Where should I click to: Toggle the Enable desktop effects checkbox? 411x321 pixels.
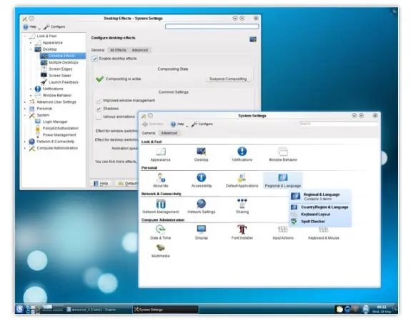[94, 59]
